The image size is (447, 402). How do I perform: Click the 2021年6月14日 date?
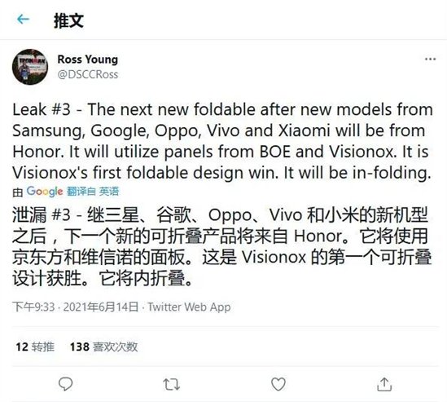click(101, 307)
